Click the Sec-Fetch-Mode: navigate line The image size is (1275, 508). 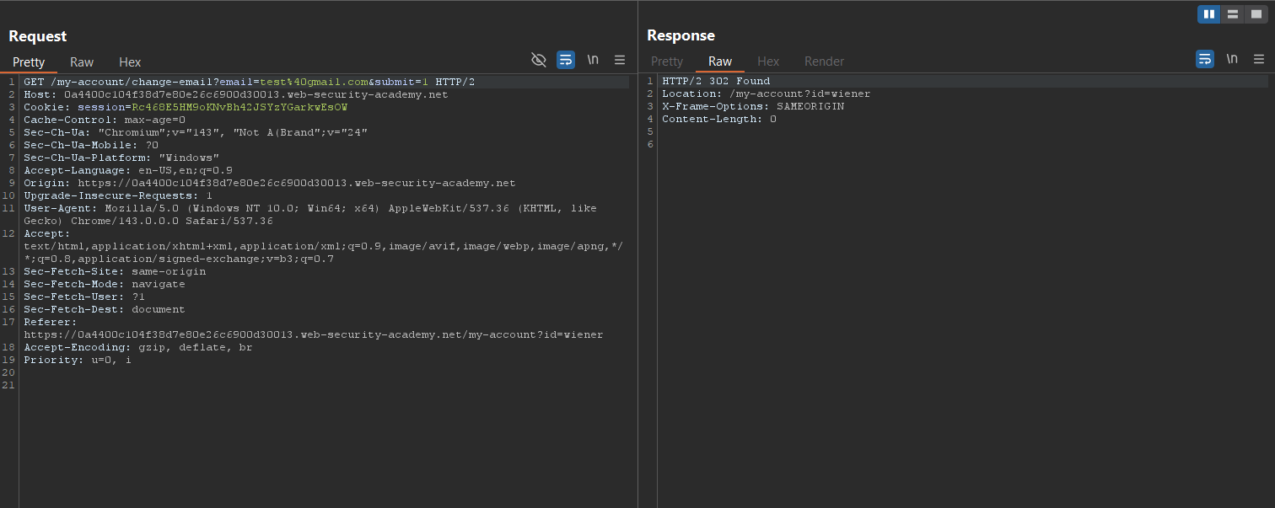(105, 284)
